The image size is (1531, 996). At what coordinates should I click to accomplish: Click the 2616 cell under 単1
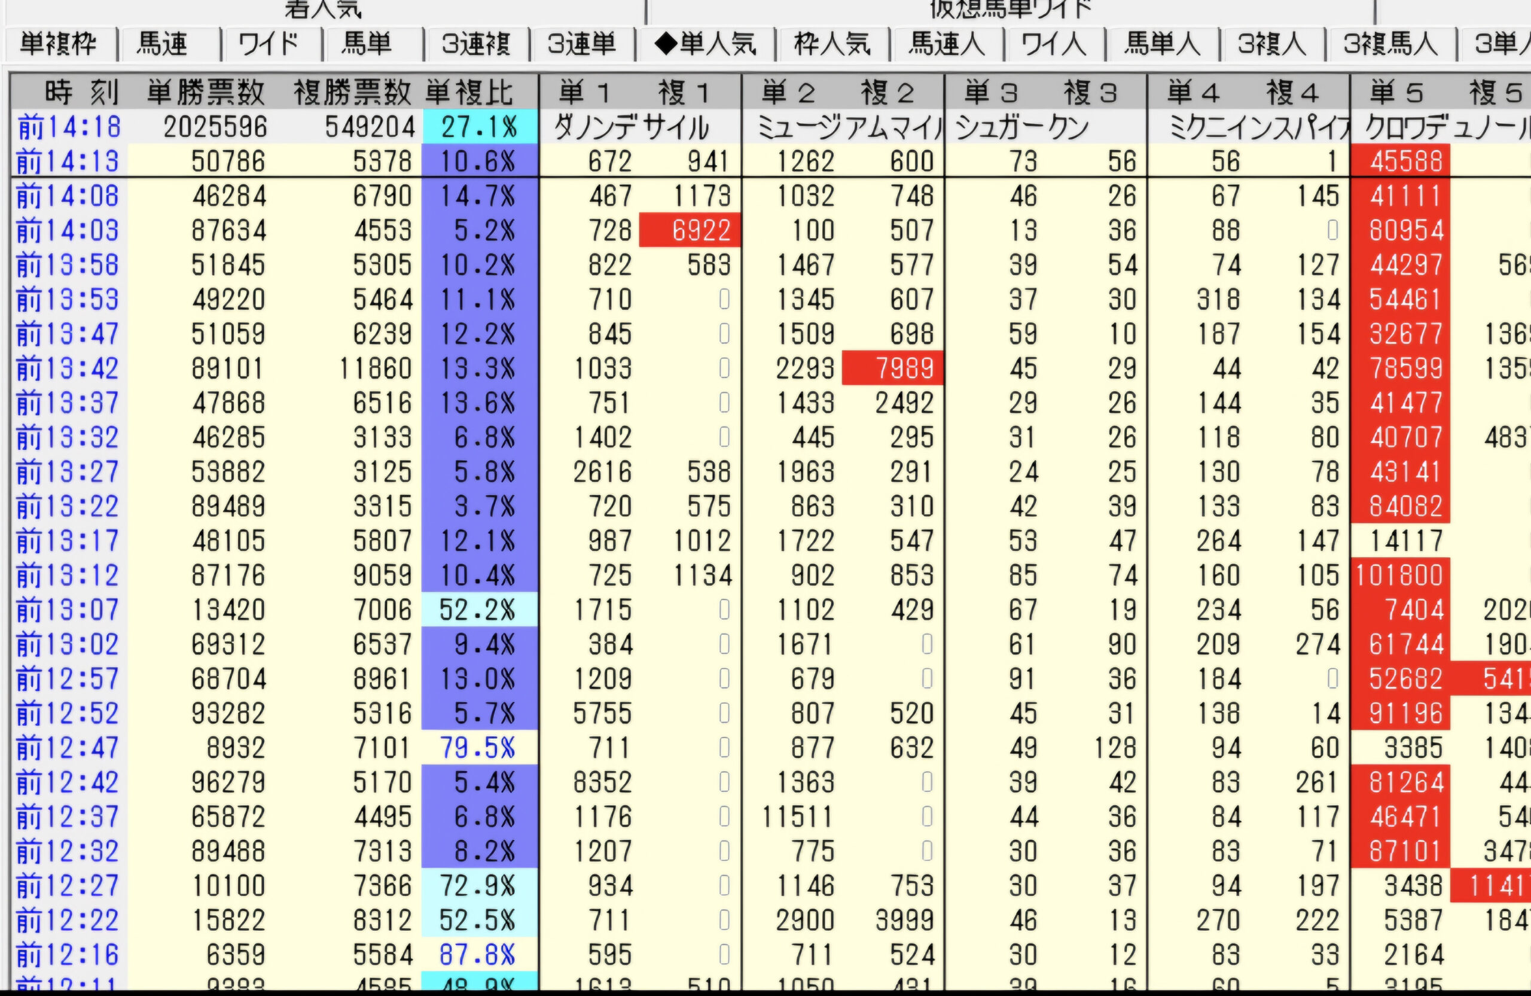pos(603,472)
